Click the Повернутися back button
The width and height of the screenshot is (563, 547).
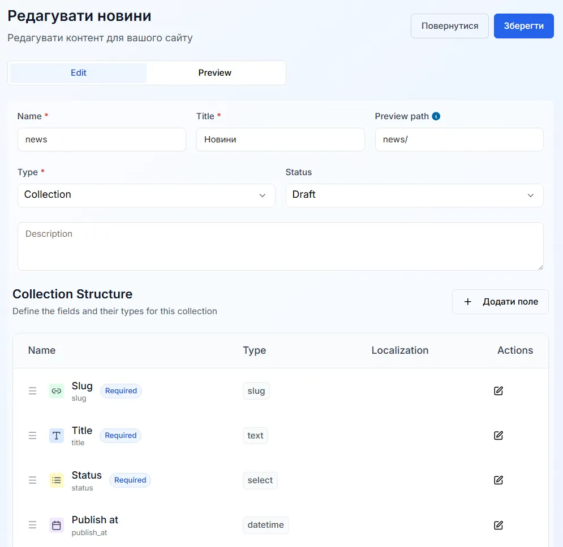tap(449, 26)
